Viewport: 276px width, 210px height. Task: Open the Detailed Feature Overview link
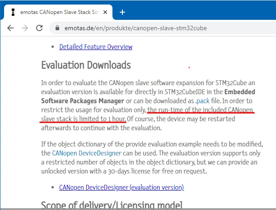click(96, 47)
